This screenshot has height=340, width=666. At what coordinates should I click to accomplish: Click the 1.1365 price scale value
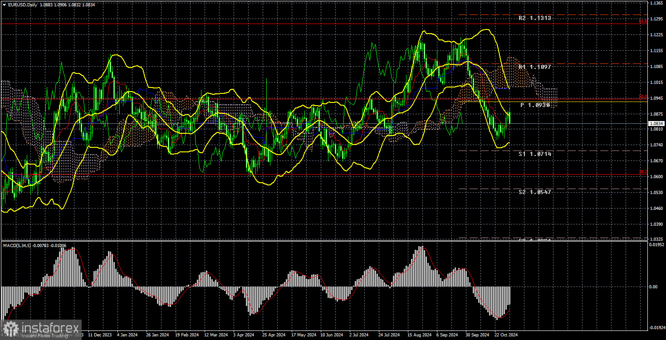pos(656,3)
